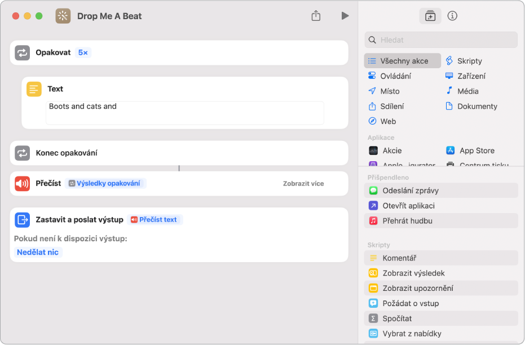525x345 pixels.
Task: Add the Přehrát hudbu action
Action: [x=441, y=221]
